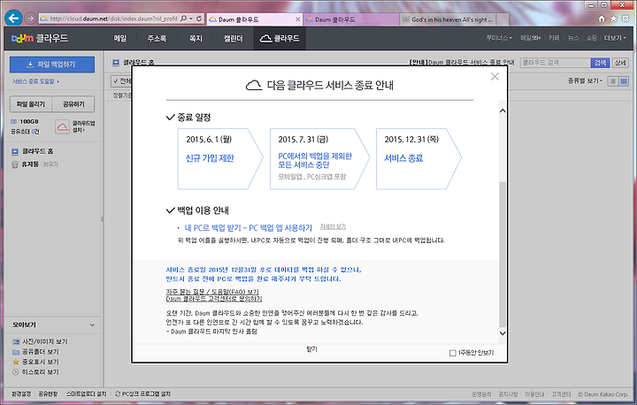
Task: Open 환경설정 in the footer
Action: [x=21, y=394]
